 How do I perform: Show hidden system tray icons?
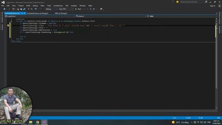pos(191,122)
